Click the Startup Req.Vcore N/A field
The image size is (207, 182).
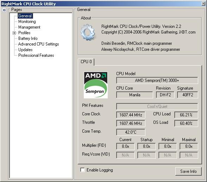coord(146,155)
